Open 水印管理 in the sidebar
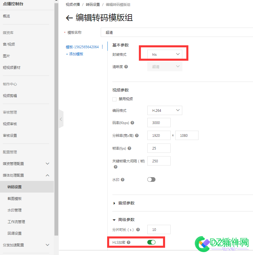Viewport: 253px width, 255px height. pyautogui.click(x=15, y=210)
